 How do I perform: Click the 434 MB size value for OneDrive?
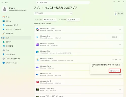pos(114,59)
